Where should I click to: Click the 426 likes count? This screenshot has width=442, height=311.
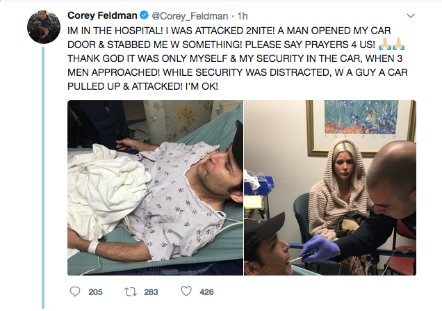coord(206,292)
